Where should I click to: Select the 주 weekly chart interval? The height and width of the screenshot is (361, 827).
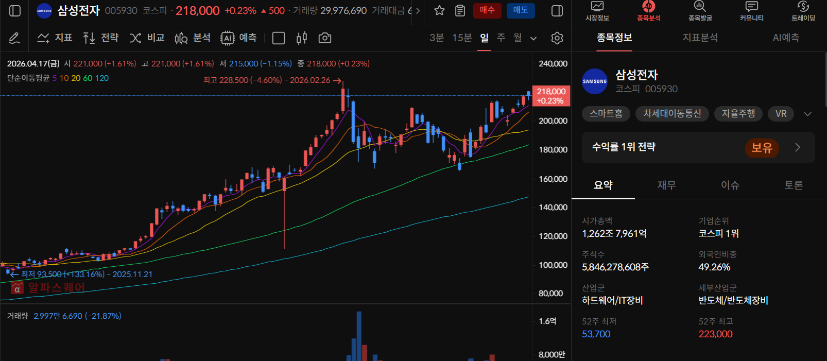pyautogui.click(x=501, y=38)
